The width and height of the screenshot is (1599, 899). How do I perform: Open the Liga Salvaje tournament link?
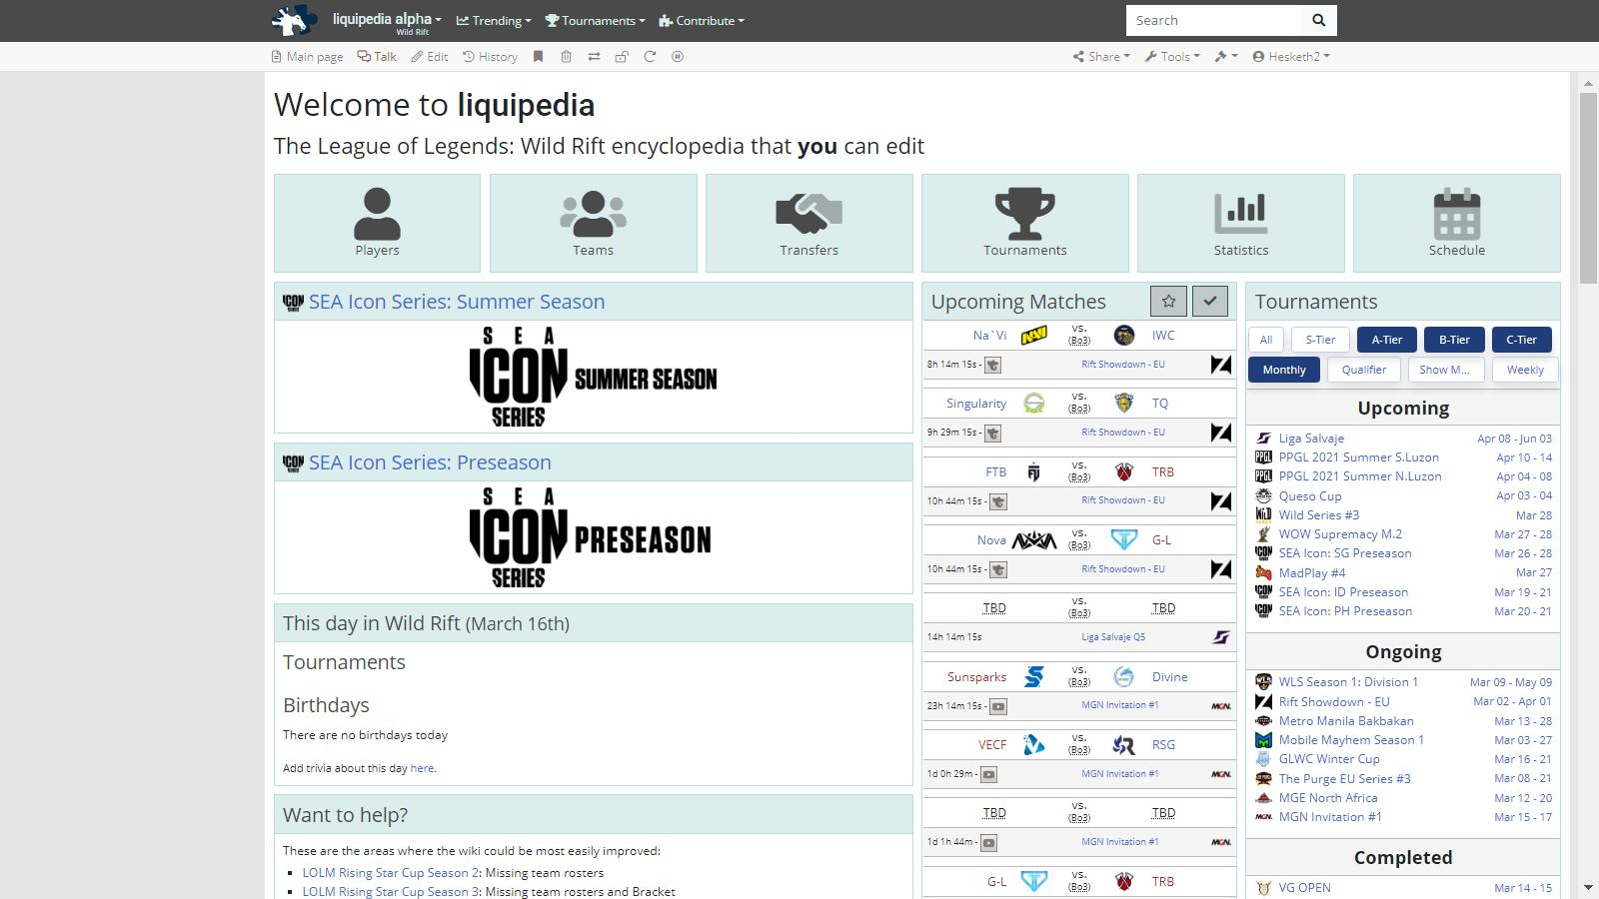[x=1311, y=439]
